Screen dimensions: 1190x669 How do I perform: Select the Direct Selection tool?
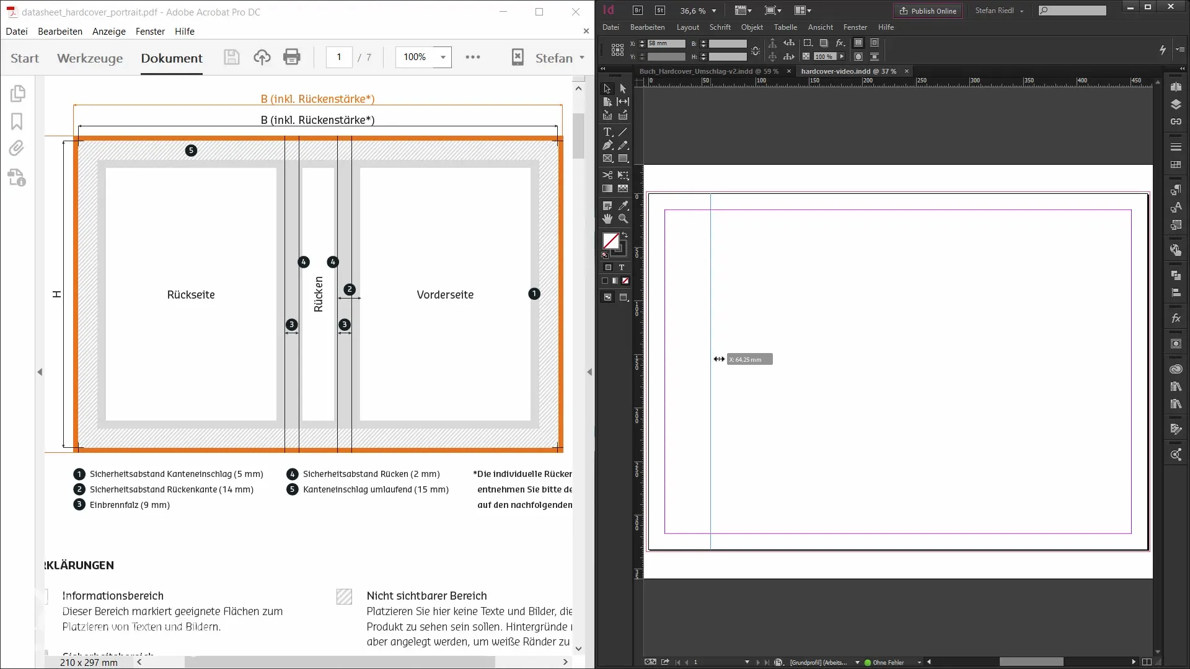[x=623, y=89]
